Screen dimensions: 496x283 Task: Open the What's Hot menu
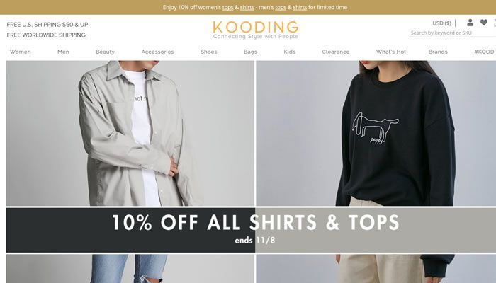coord(391,52)
